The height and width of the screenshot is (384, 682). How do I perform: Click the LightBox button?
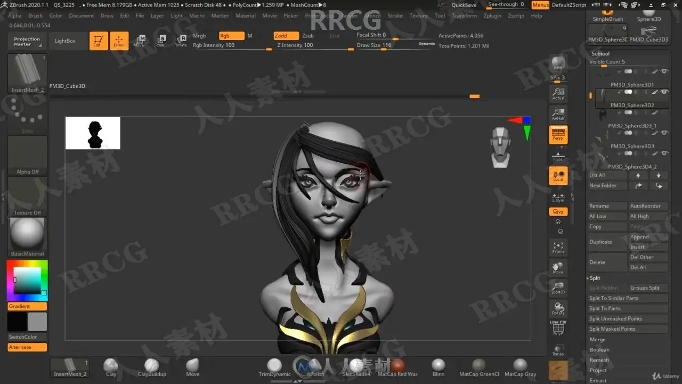pyautogui.click(x=66, y=41)
